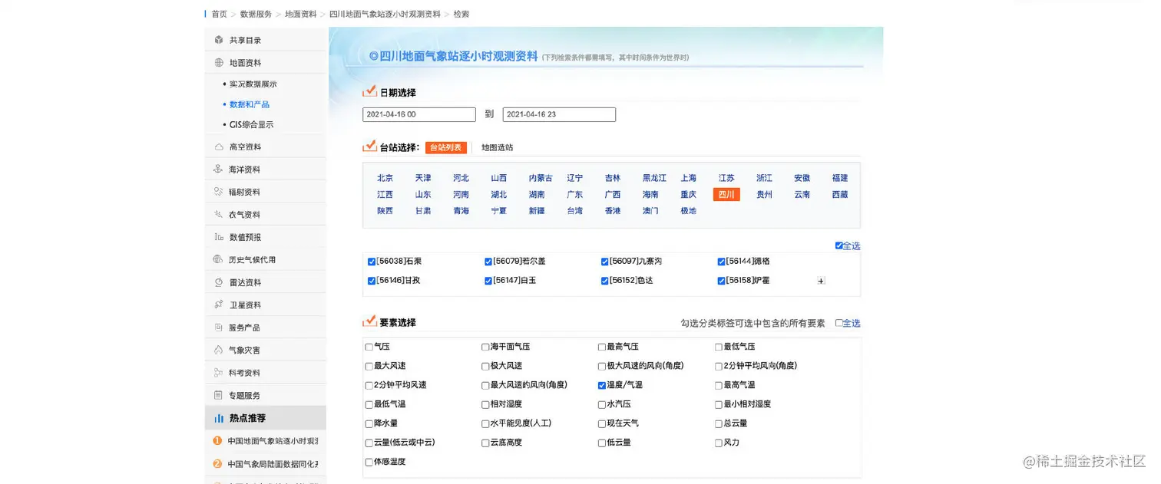Check the 海平面气压 checkbox
1161x484 pixels.
click(485, 347)
